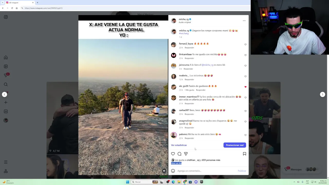Screen dimensions: 329x185
Task: Open '659 personas más' likes list
Action: (211, 160)
